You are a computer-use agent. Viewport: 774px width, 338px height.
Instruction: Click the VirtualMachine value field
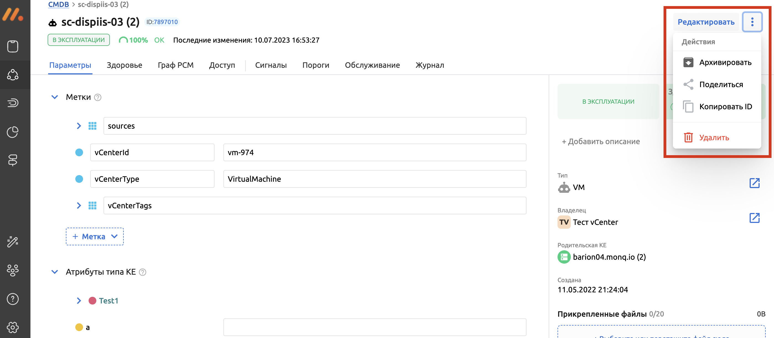pyautogui.click(x=375, y=179)
